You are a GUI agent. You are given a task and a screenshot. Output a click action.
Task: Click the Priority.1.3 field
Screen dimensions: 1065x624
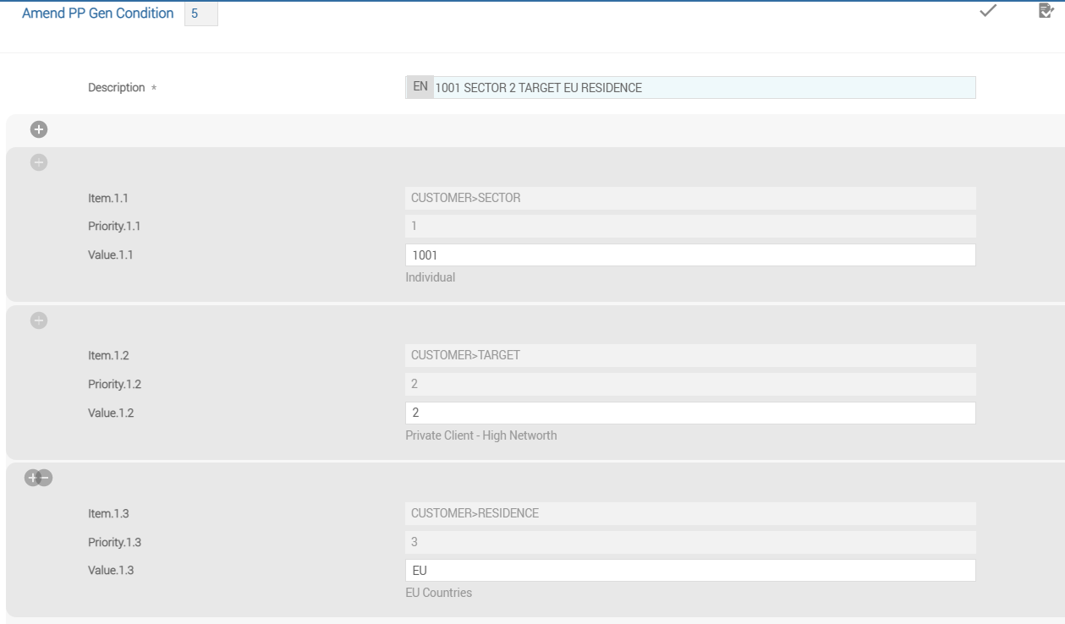pos(690,542)
